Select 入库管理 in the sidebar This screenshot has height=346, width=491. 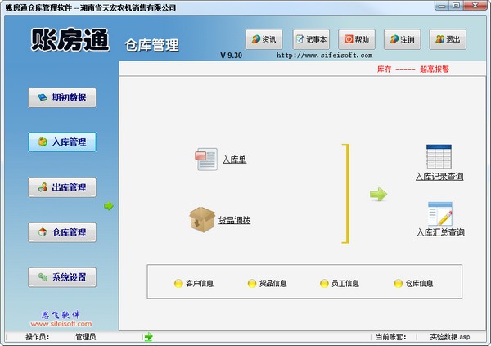pyautogui.click(x=62, y=142)
